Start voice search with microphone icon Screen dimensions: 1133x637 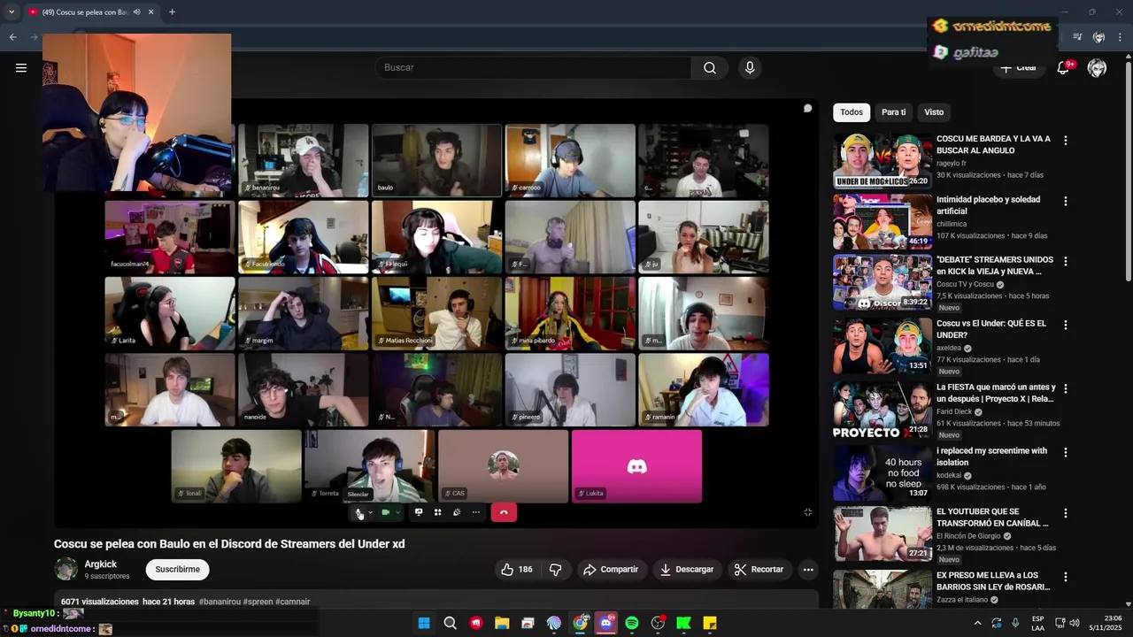[750, 68]
